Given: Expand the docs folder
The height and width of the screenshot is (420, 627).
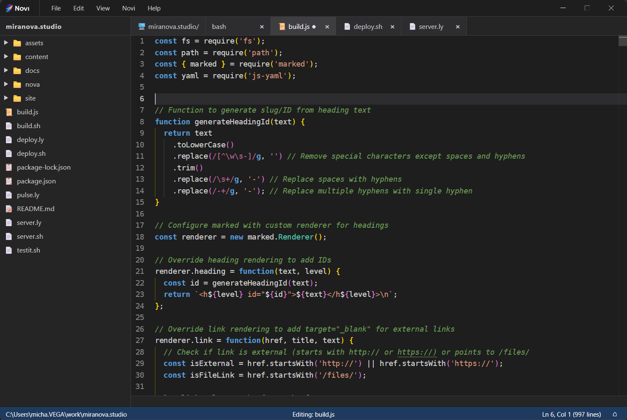Looking at the screenshot, I should click(6, 70).
